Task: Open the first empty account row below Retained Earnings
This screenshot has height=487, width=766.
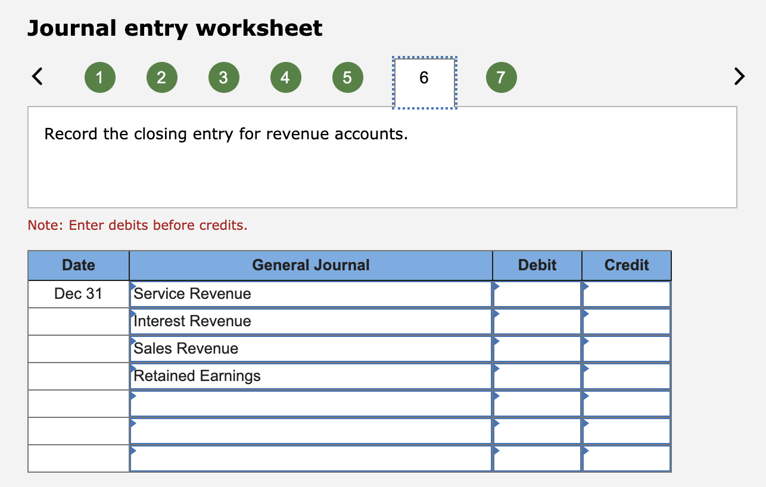Action: coord(311,404)
